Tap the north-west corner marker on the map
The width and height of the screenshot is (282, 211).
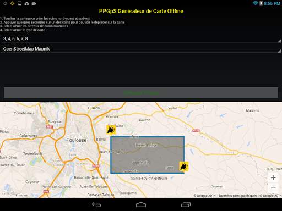[111, 130]
